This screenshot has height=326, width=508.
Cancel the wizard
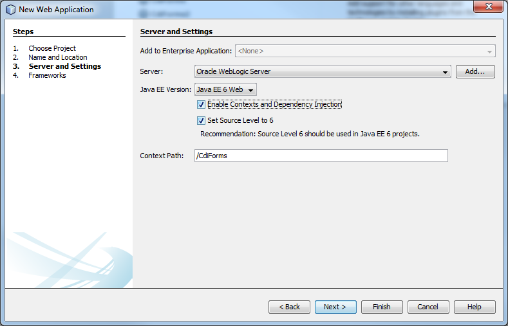428,307
